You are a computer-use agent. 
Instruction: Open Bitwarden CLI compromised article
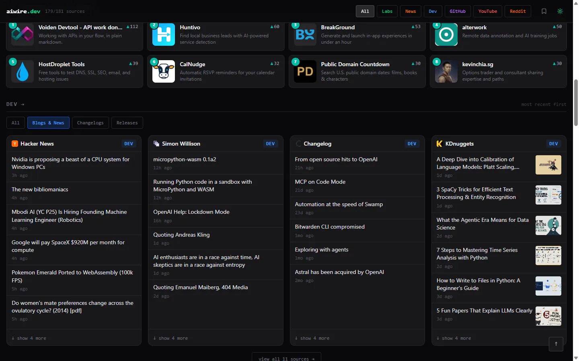(x=330, y=227)
